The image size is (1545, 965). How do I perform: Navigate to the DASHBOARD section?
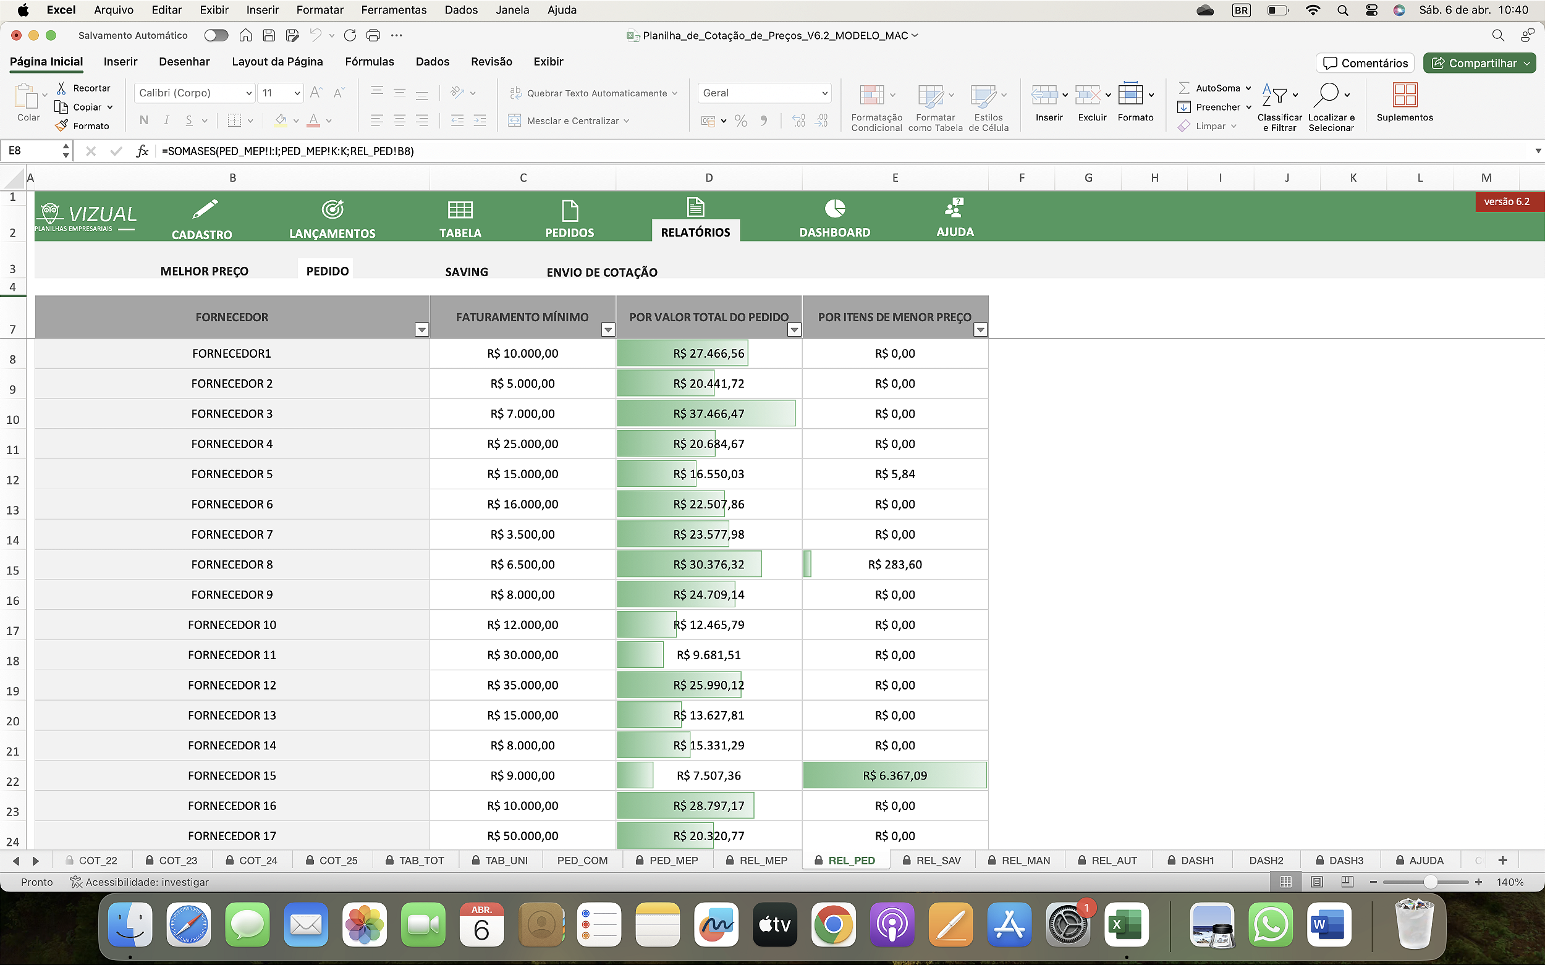pyautogui.click(x=834, y=217)
